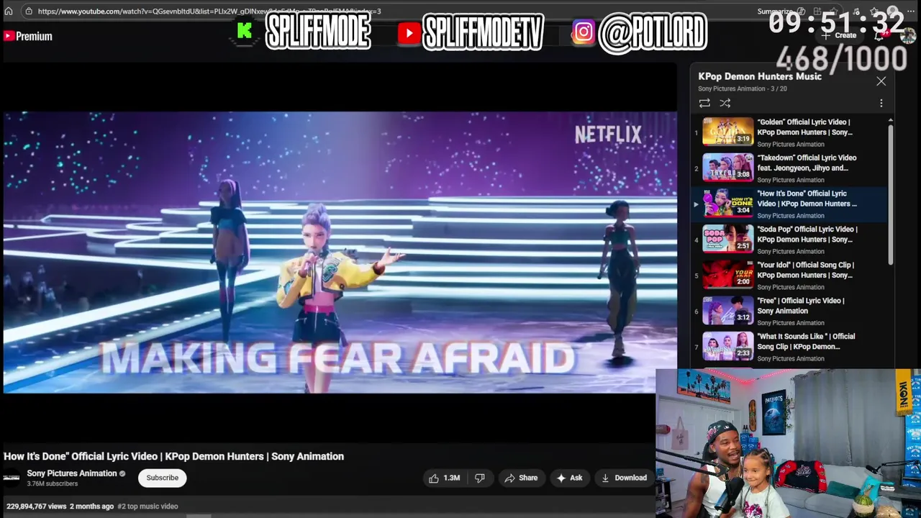Click the 229,894,767 views text
This screenshot has width=921, height=518.
pos(36,506)
